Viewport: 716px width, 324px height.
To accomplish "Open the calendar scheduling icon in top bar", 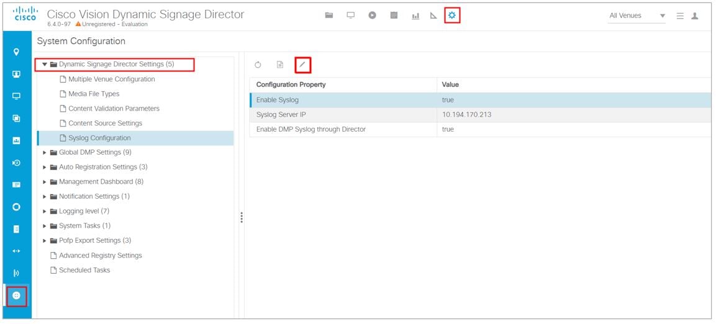I will pyautogui.click(x=394, y=16).
